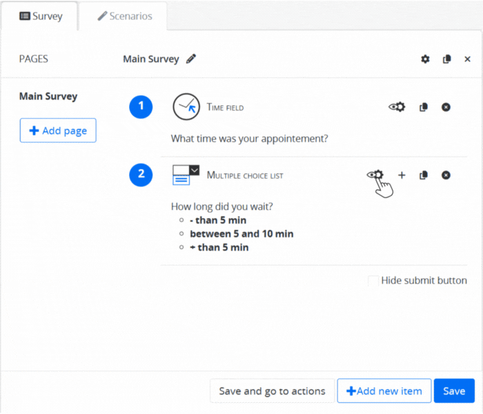Delete the Multiple choice list question
The height and width of the screenshot is (414, 483).
pos(446,175)
